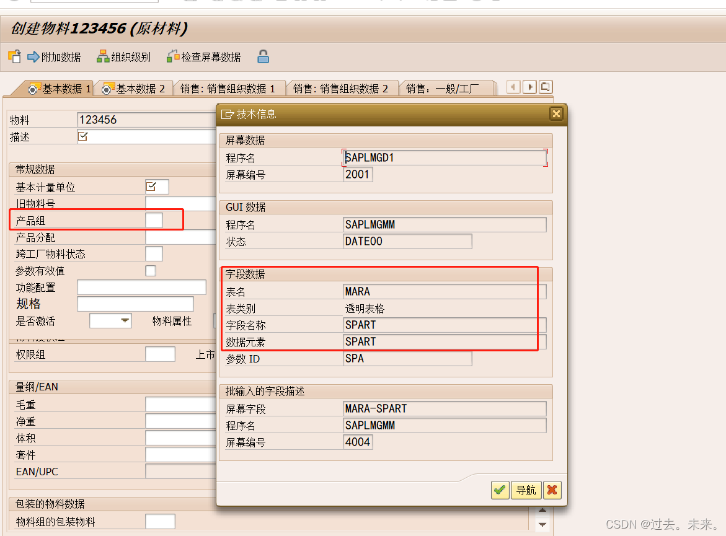Screen dimensions: 726x536
Task: Click the 规格 input field
Action: pyautogui.click(x=135, y=304)
